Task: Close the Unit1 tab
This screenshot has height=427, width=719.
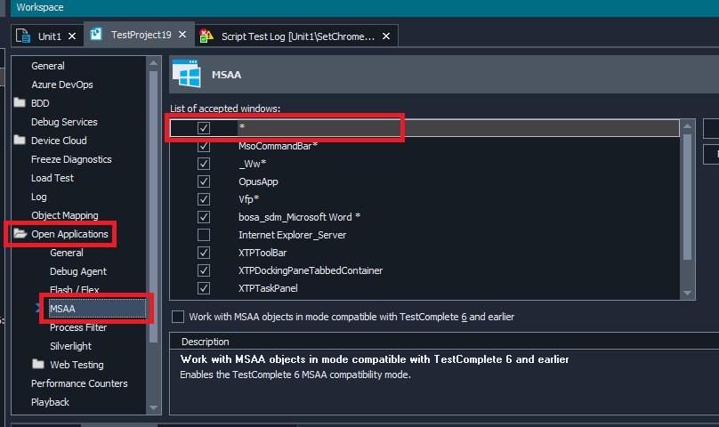Action: [x=72, y=36]
